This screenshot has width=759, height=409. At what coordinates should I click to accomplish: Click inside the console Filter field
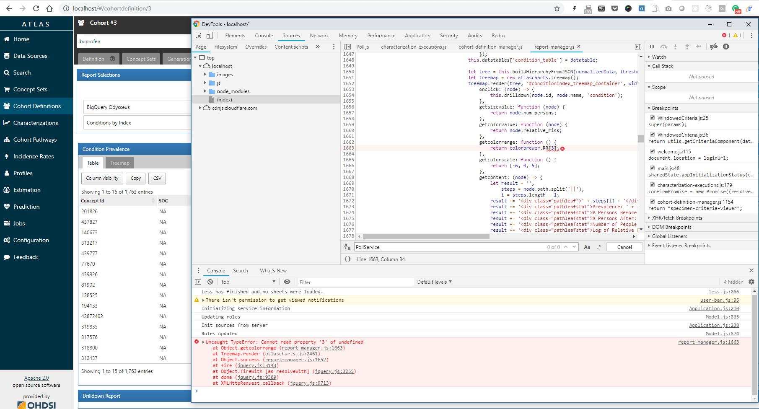[x=355, y=282]
